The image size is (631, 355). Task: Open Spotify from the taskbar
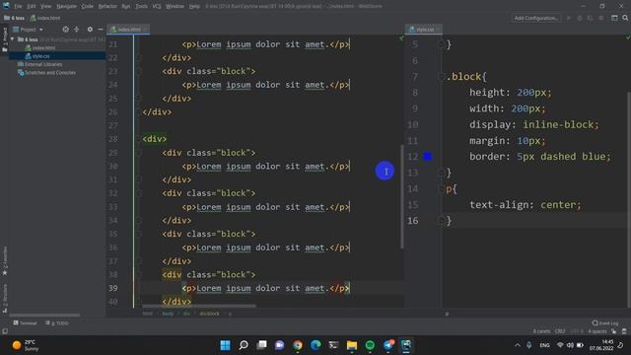click(x=370, y=345)
